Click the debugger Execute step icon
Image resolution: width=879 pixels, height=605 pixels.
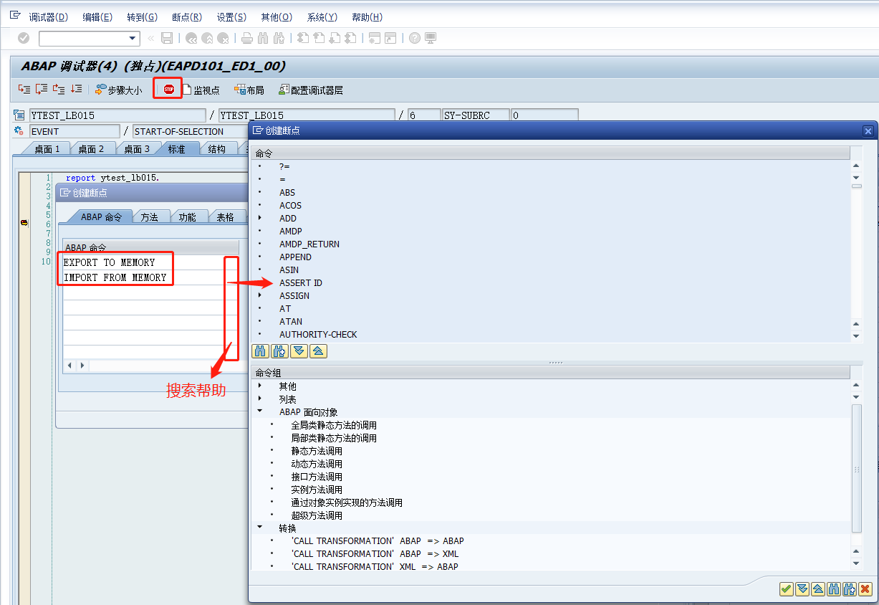42,90
